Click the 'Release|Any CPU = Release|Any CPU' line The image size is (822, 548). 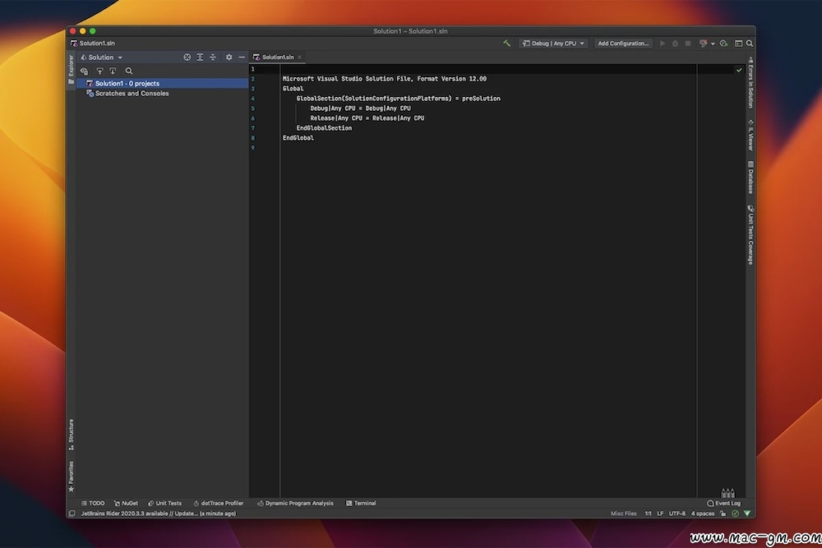367,117
